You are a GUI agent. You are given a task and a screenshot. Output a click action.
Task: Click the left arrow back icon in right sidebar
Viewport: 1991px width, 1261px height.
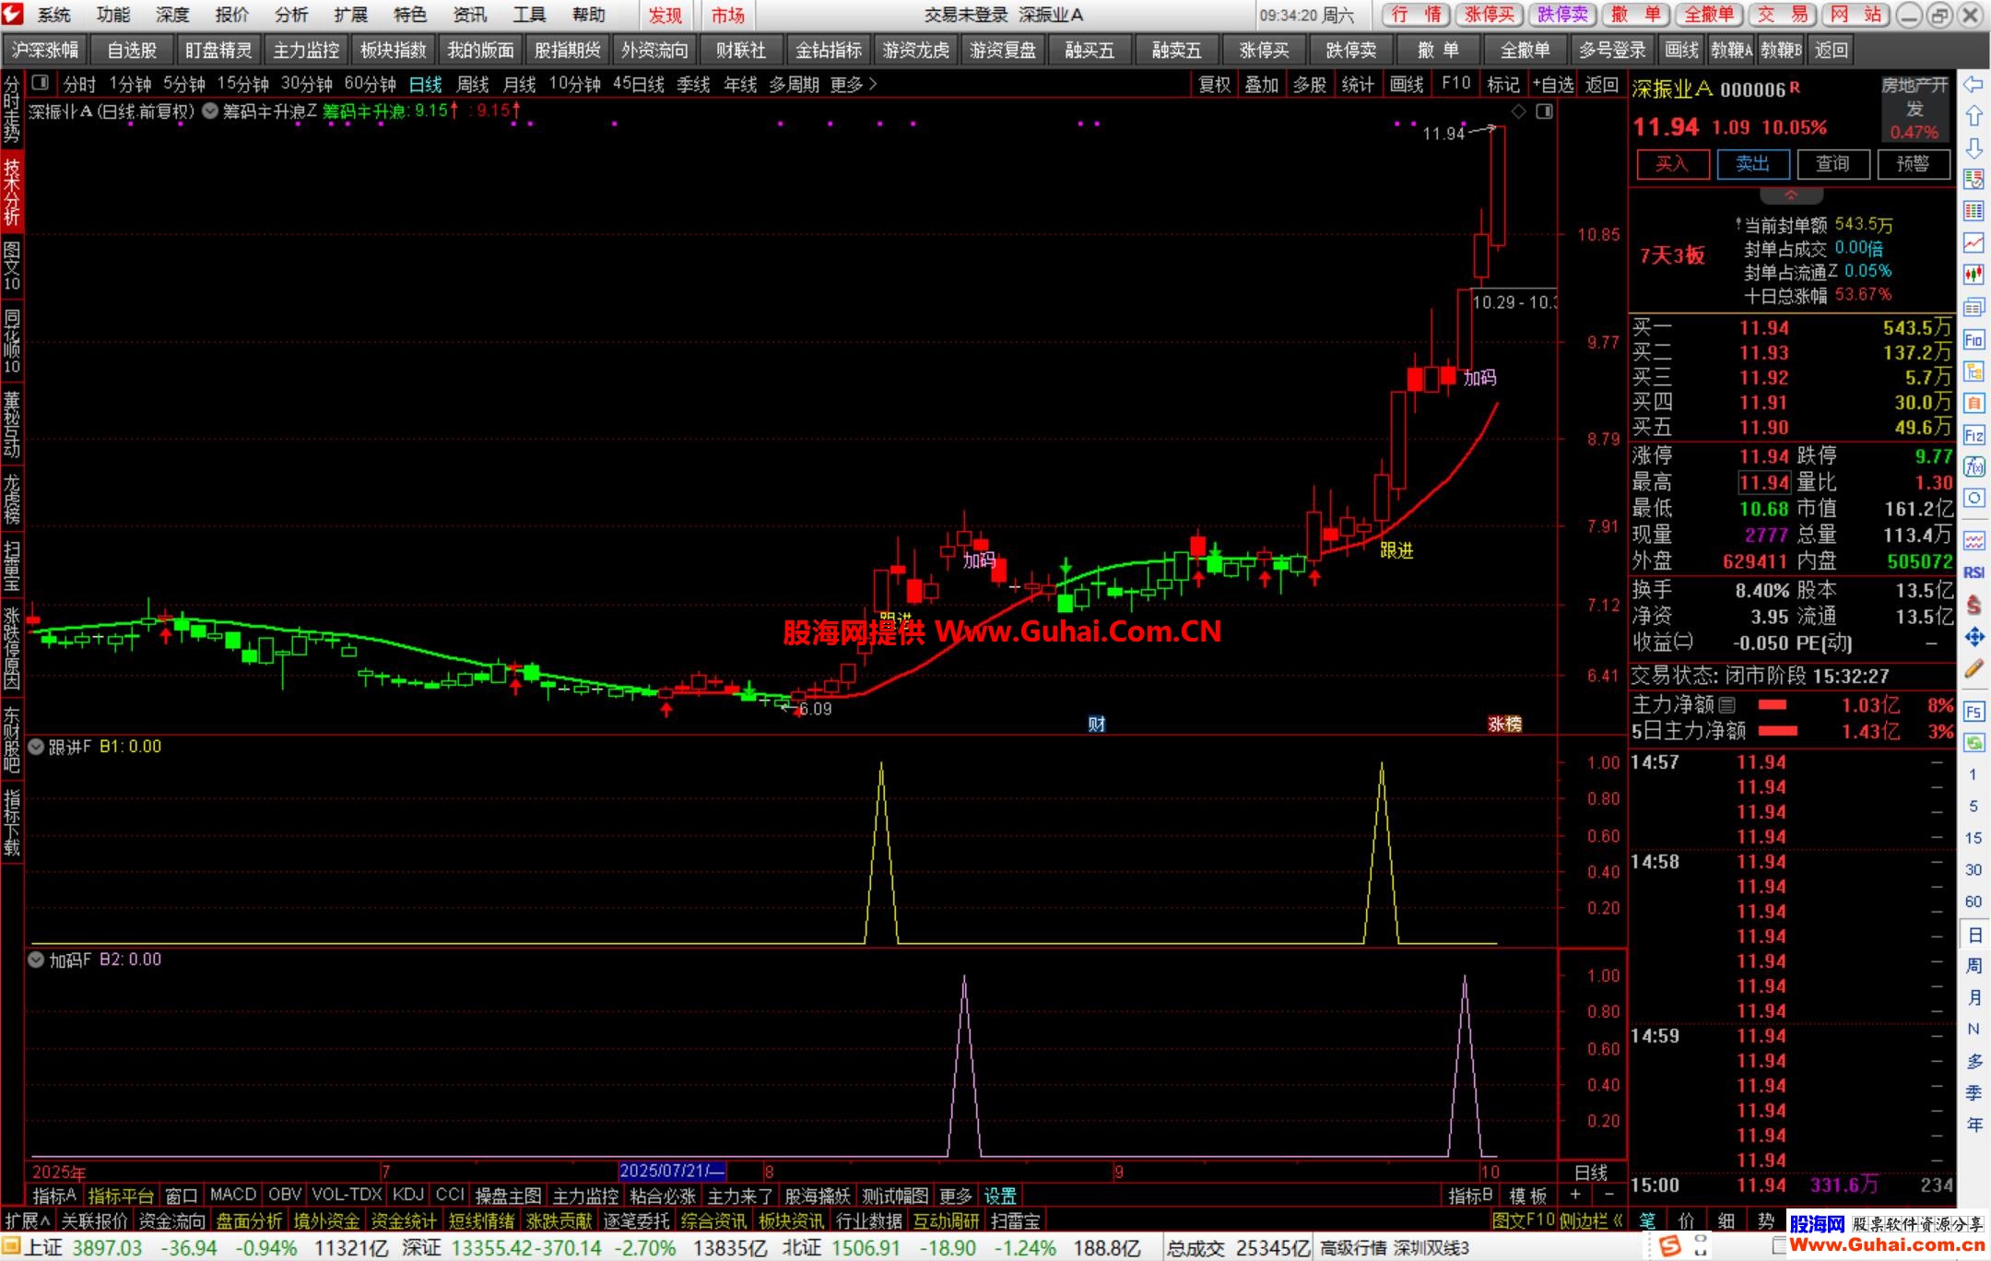(x=1973, y=85)
